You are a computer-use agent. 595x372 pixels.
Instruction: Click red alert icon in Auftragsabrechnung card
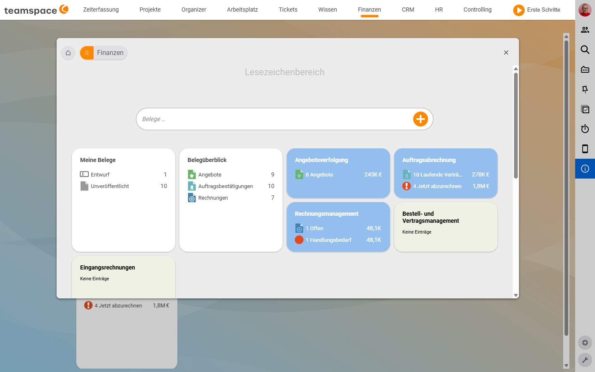(x=407, y=186)
